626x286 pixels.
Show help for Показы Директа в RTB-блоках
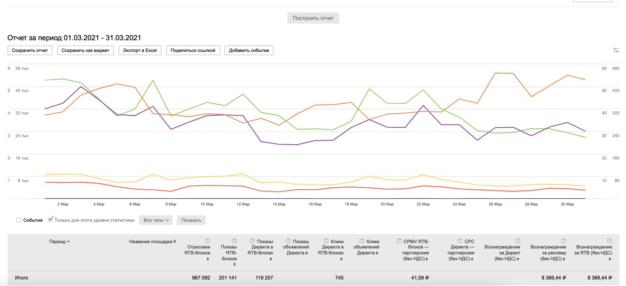(252, 241)
